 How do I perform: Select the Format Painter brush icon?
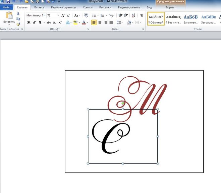pos(18,24)
